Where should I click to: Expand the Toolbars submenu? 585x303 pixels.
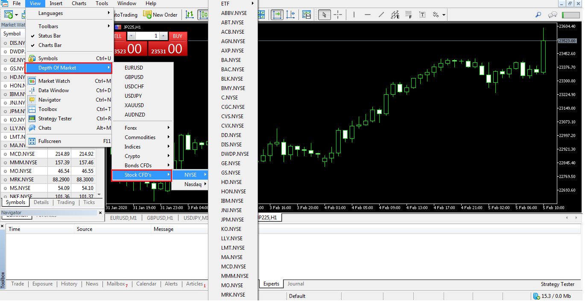[69, 26]
